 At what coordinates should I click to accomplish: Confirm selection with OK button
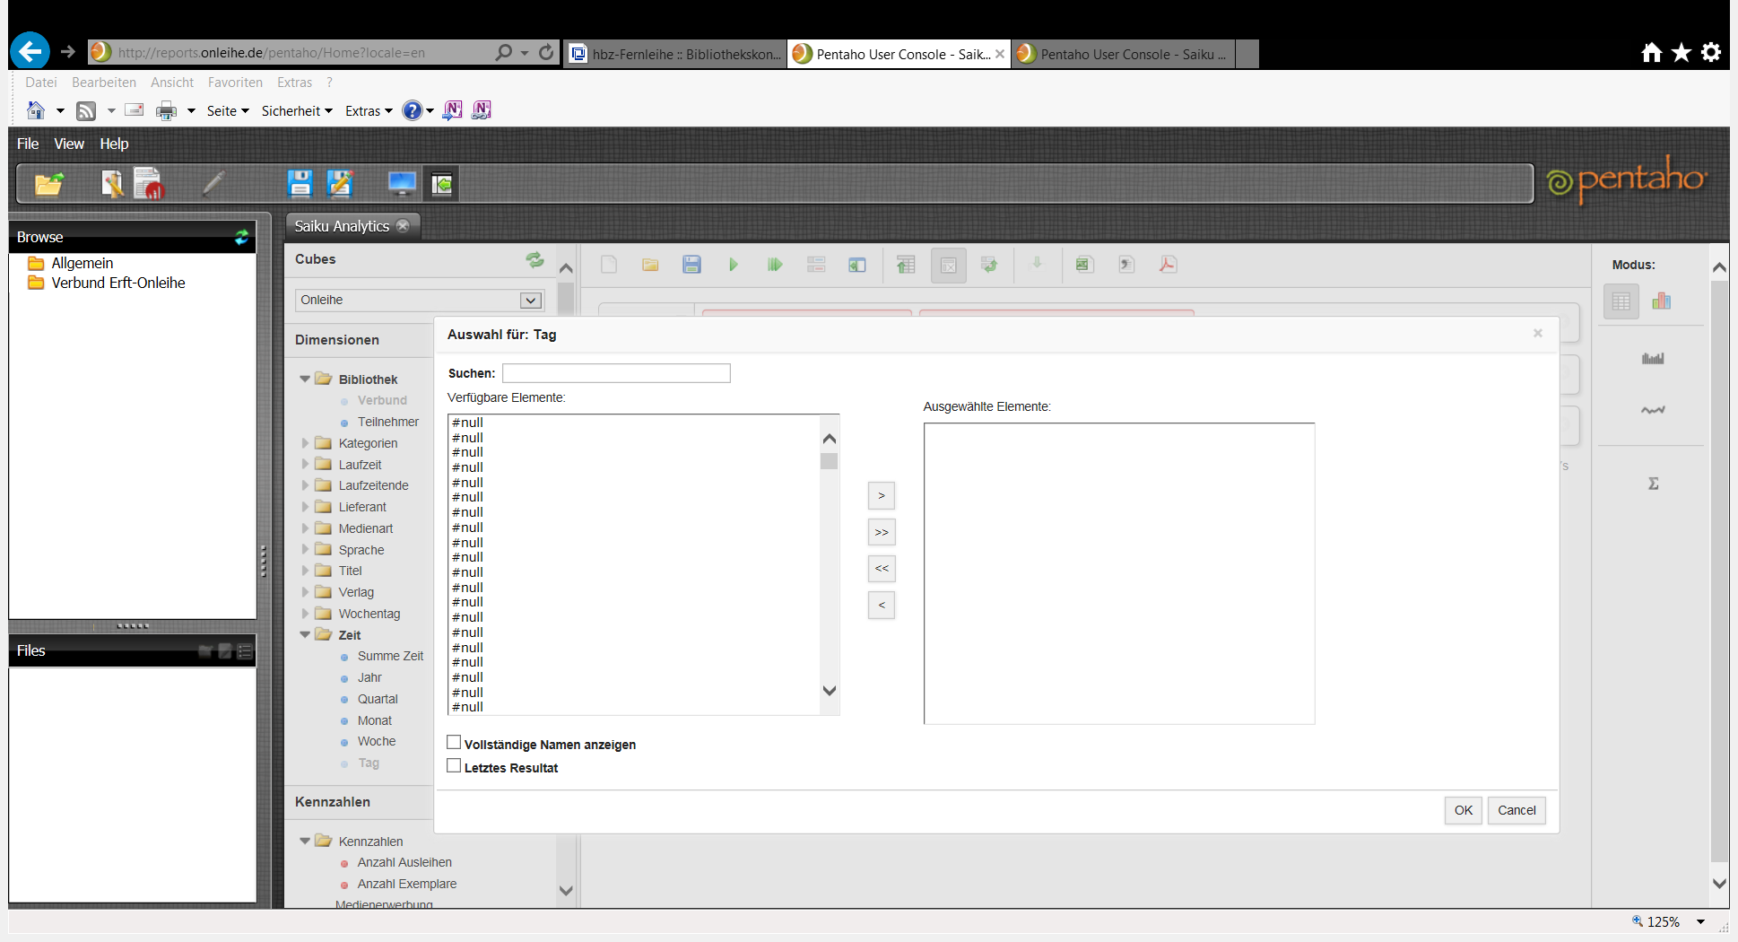pyautogui.click(x=1463, y=810)
